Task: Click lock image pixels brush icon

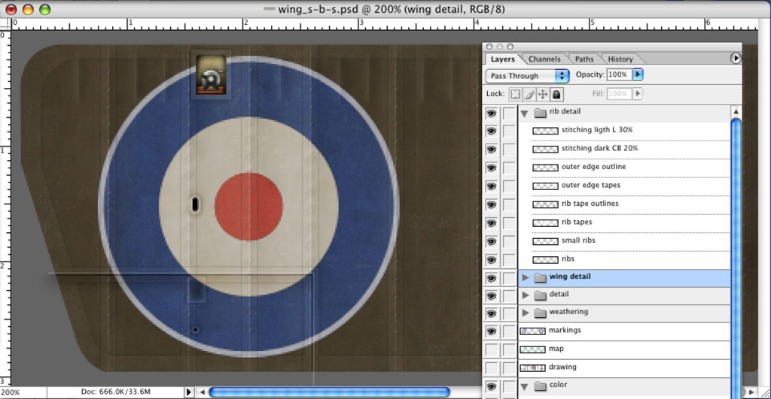Action: (529, 94)
